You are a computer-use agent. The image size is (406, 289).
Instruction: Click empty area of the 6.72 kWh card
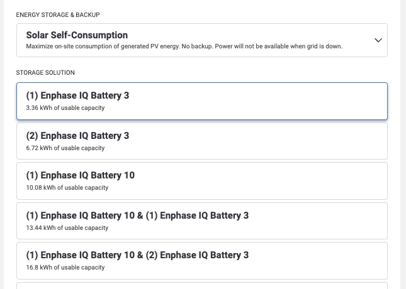(x=259, y=141)
